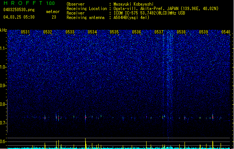Click the 0538 time marker
234x149 pixels.
coord(181,32)
